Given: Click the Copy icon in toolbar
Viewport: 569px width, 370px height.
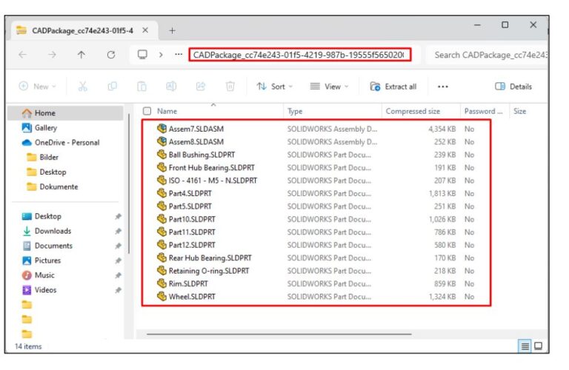Looking at the screenshot, I should (x=112, y=87).
